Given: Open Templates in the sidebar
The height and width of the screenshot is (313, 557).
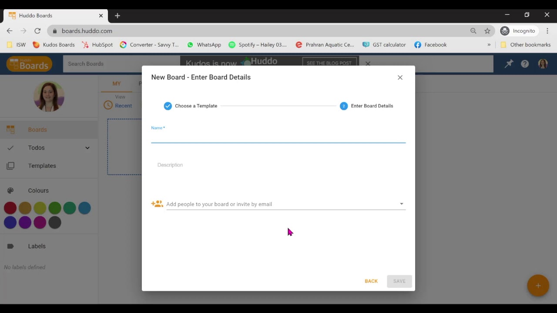Looking at the screenshot, I should click(x=49, y=166).
